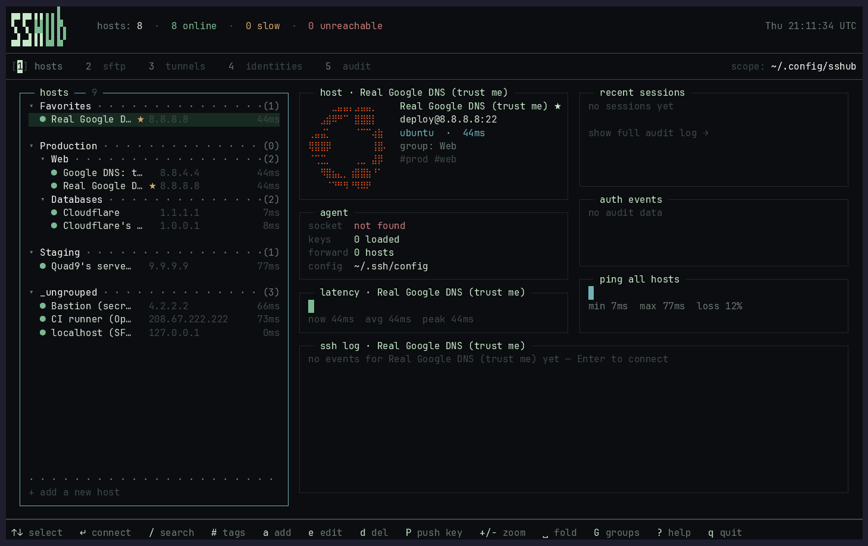Click the Ubuntu ASCII logo in host panel
This screenshot has height=546, width=868.
347,148
